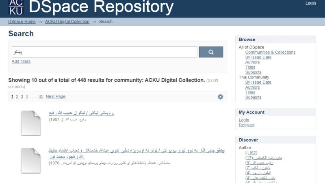Browse Communities & Collections
This screenshot has width=325, height=183.
pyautogui.click(x=270, y=52)
